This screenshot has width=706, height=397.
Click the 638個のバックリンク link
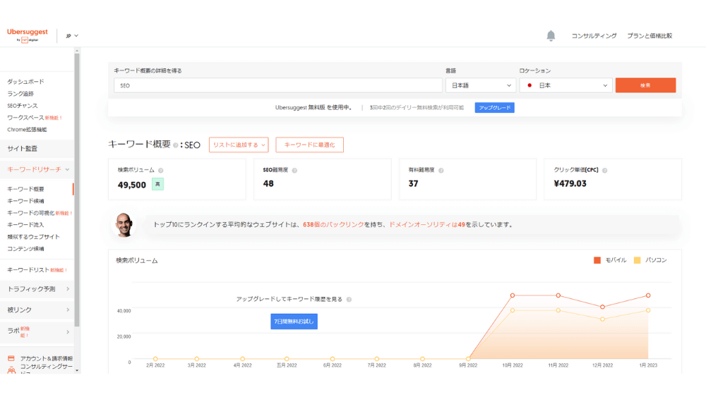tap(333, 225)
